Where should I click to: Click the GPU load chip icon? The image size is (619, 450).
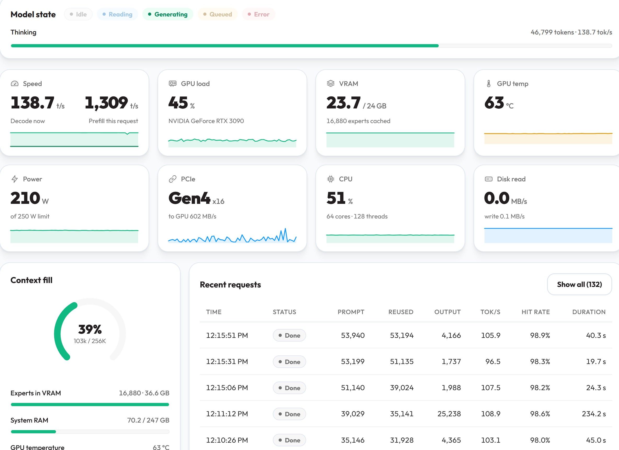[x=172, y=84]
